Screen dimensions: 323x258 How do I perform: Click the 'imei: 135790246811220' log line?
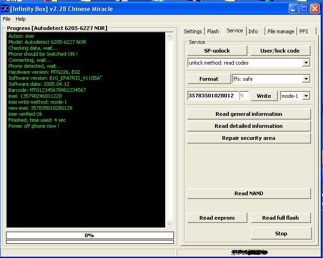35,96
